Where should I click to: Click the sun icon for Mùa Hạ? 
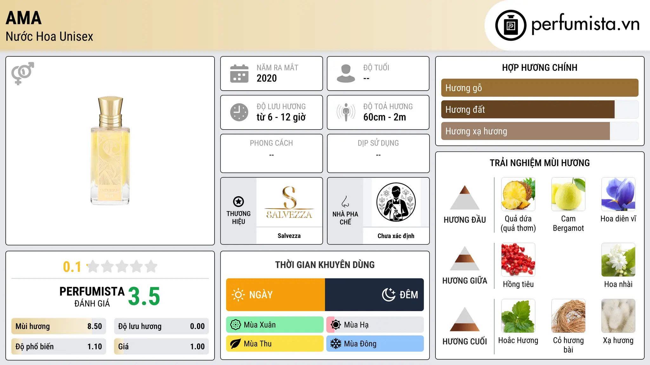pyautogui.click(x=336, y=325)
